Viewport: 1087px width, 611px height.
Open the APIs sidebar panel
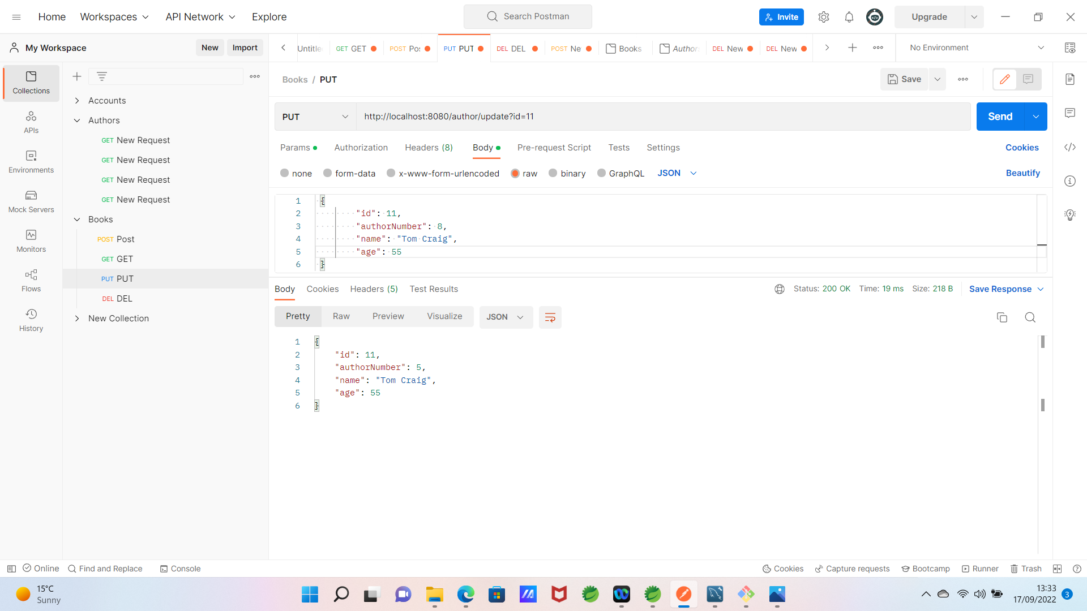[x=31, y=122]
